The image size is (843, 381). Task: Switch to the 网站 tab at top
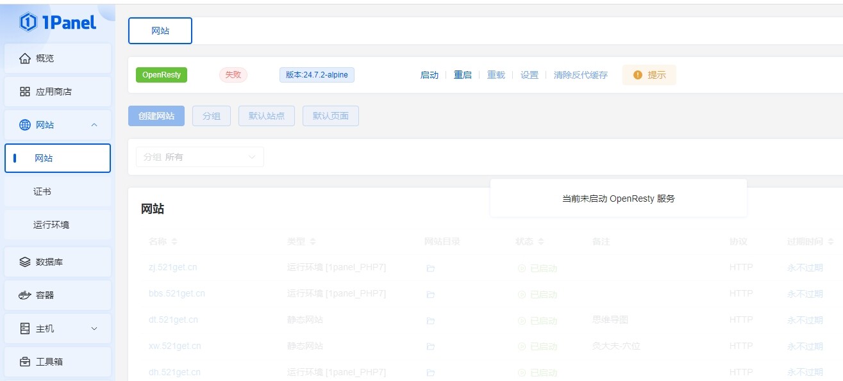(x=160, y=31)
